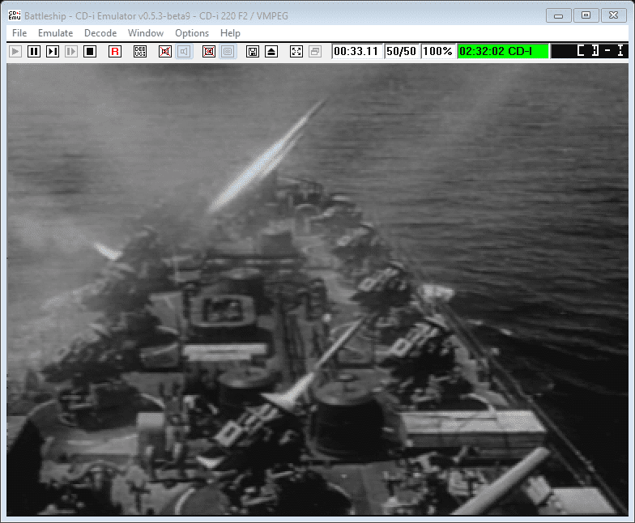The image size is (635, 523).
Task: Open the File menu
Action: (x=19, y=33)
